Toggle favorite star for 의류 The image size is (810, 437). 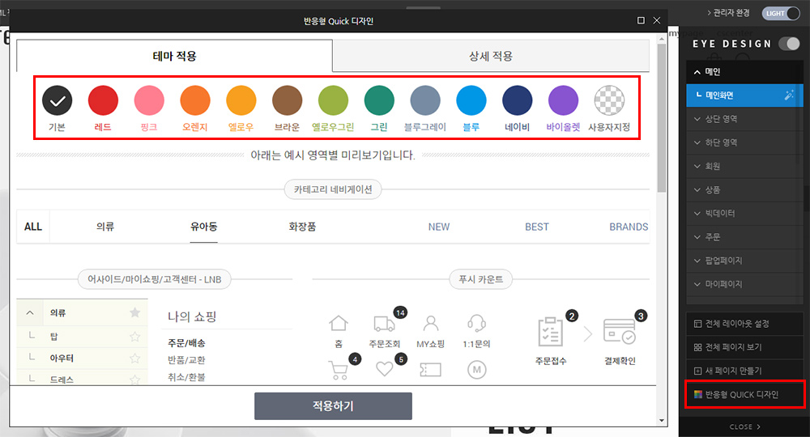[x=134, y=312]
